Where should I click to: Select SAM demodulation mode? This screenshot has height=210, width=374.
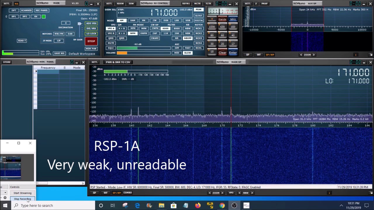pyautogui.click(x=132, y=20)
